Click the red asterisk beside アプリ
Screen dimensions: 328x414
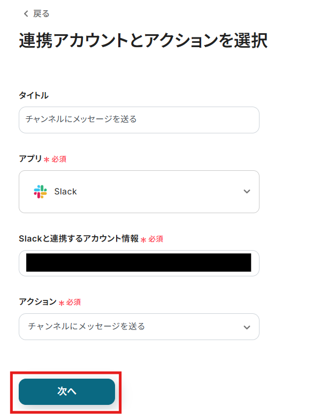pos(47,160)
